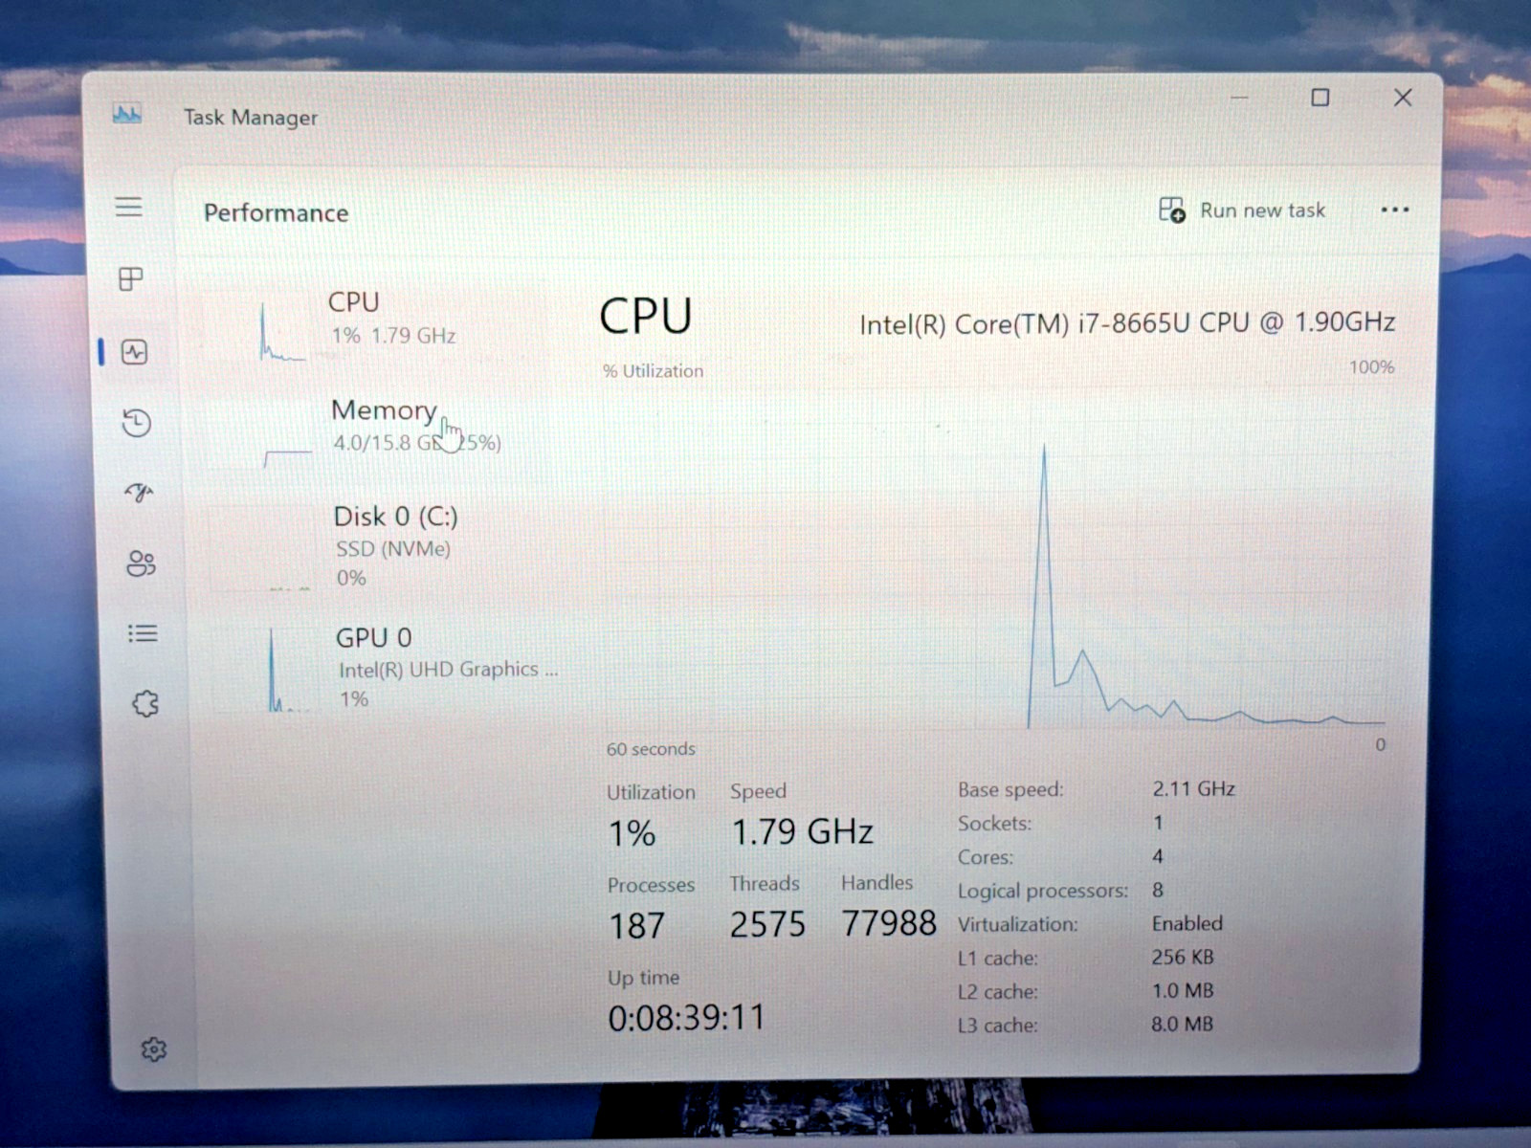
Task: Click the 2575 Threads count
Action: pos(767,925)
